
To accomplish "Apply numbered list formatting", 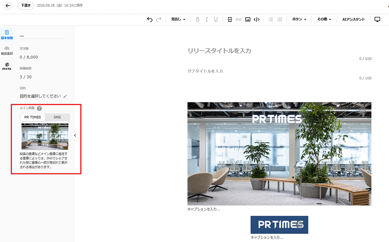I will 280,19.
